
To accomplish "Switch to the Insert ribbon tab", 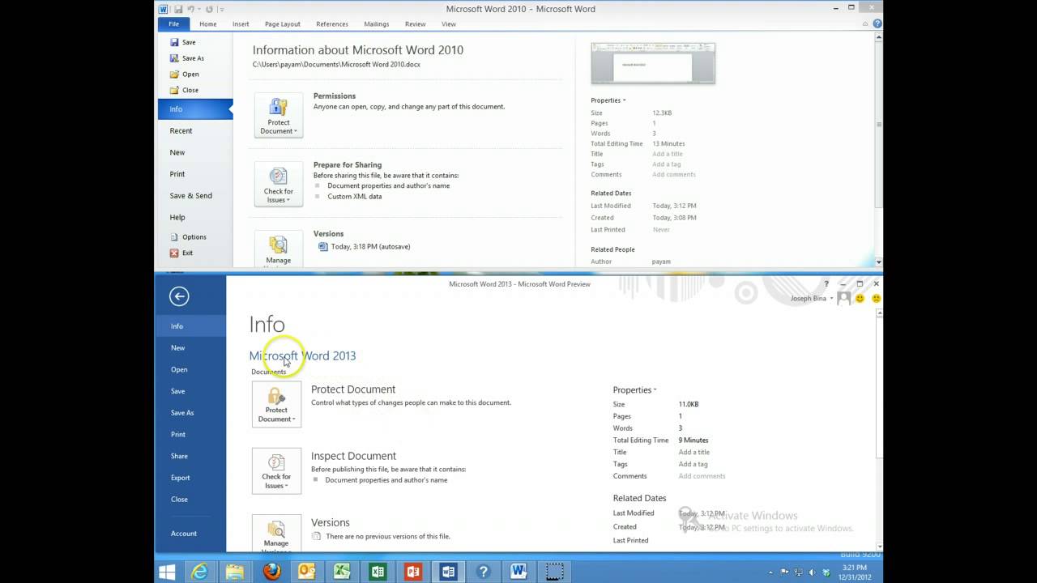I will tap(241, 24).
